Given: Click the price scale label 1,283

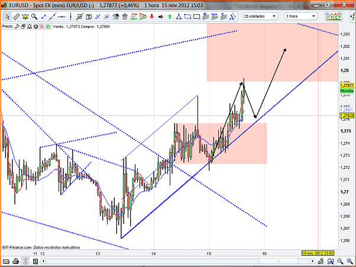Looking at the screenshot, I should tap(345, 34).
